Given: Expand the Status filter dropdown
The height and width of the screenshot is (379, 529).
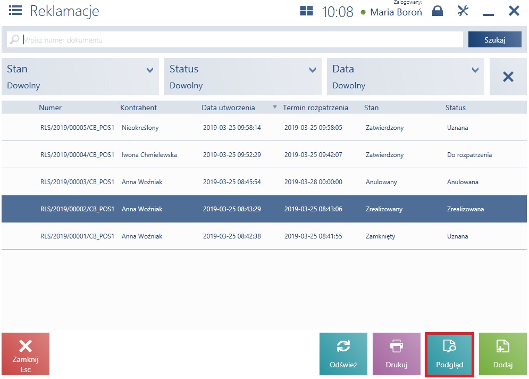Looking at the screenshot, I should (243, 77).
